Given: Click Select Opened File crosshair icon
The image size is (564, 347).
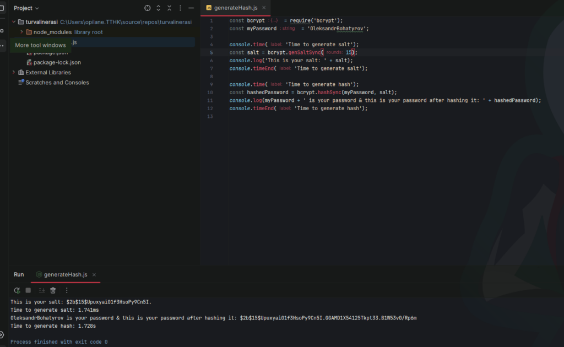Looking at the screenshot, I should tap(148, 8).
